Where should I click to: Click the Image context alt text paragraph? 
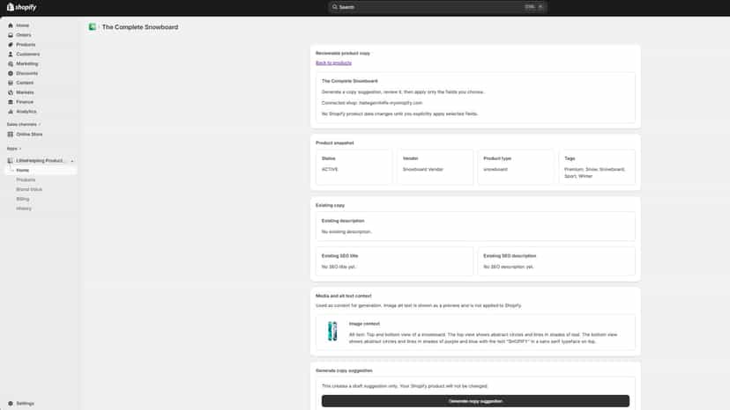(x=483, y=338)
